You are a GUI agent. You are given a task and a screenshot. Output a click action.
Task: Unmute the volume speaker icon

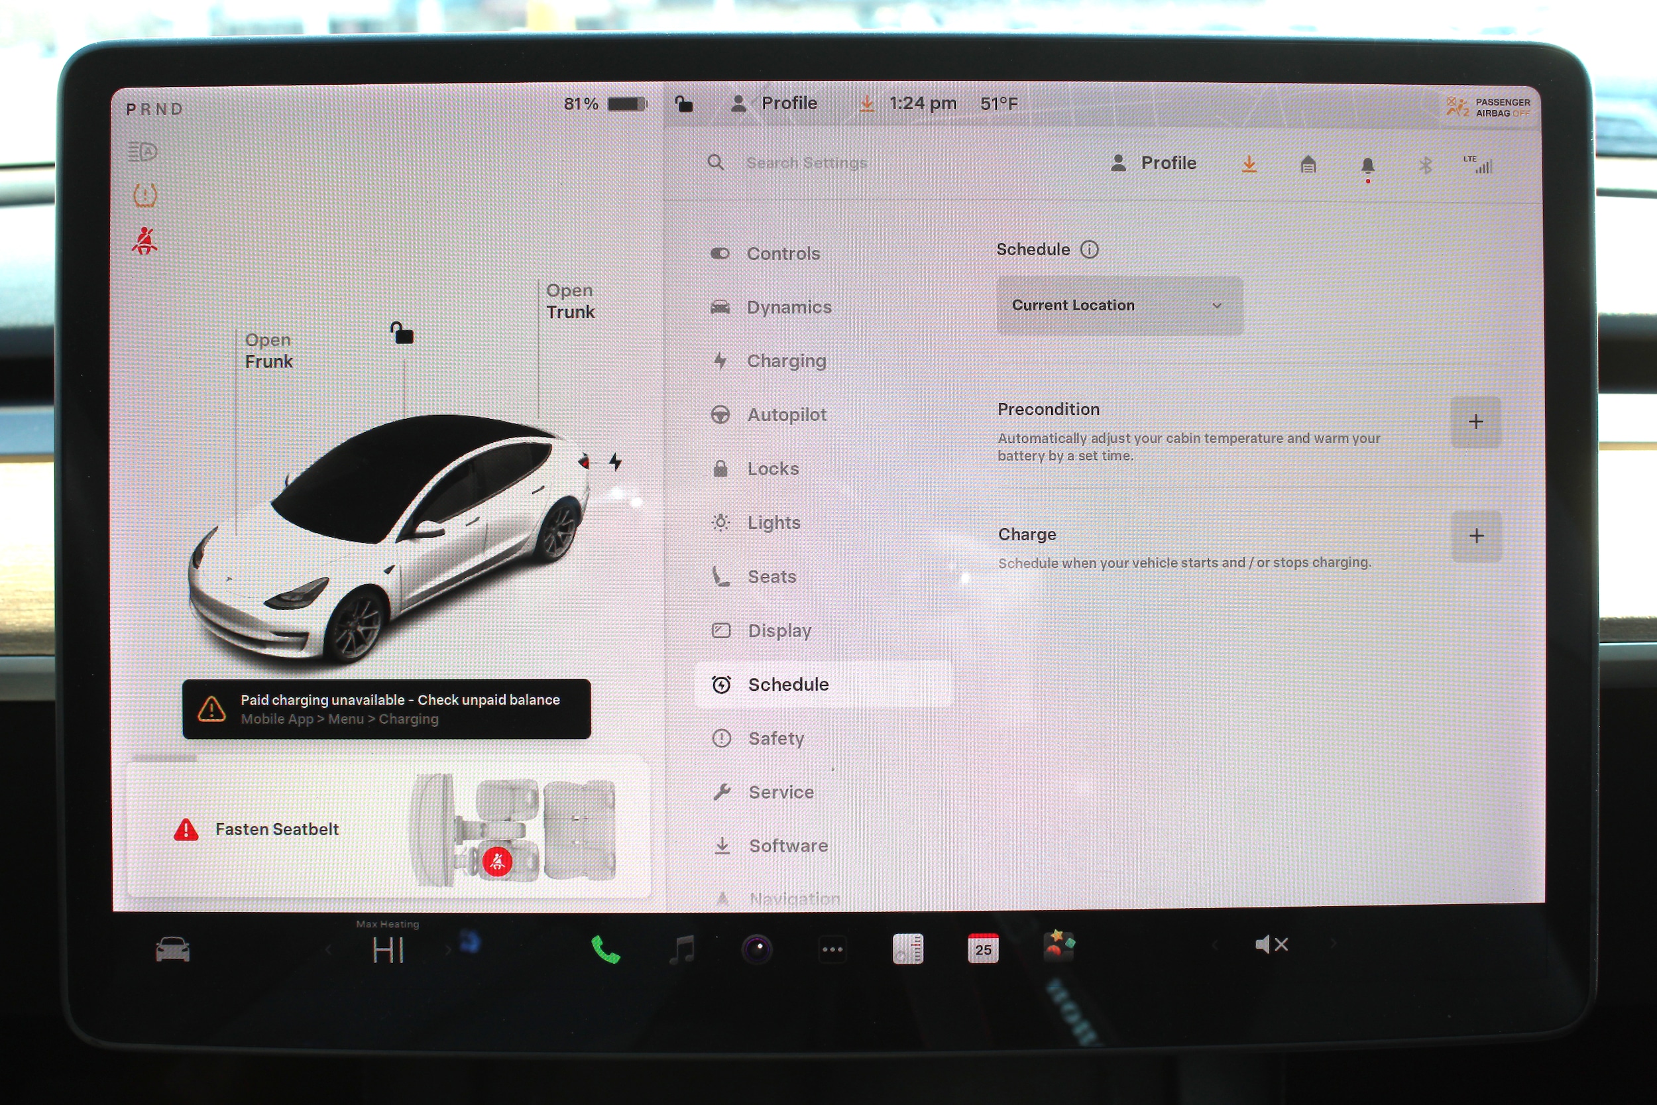(x=1271, y=945)
